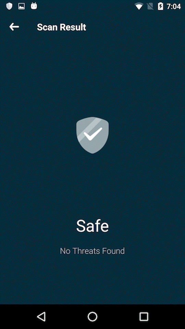The width and height of the screenshot is (185, 329).
Task: Tap the Android home circle button
Action: 92,316
